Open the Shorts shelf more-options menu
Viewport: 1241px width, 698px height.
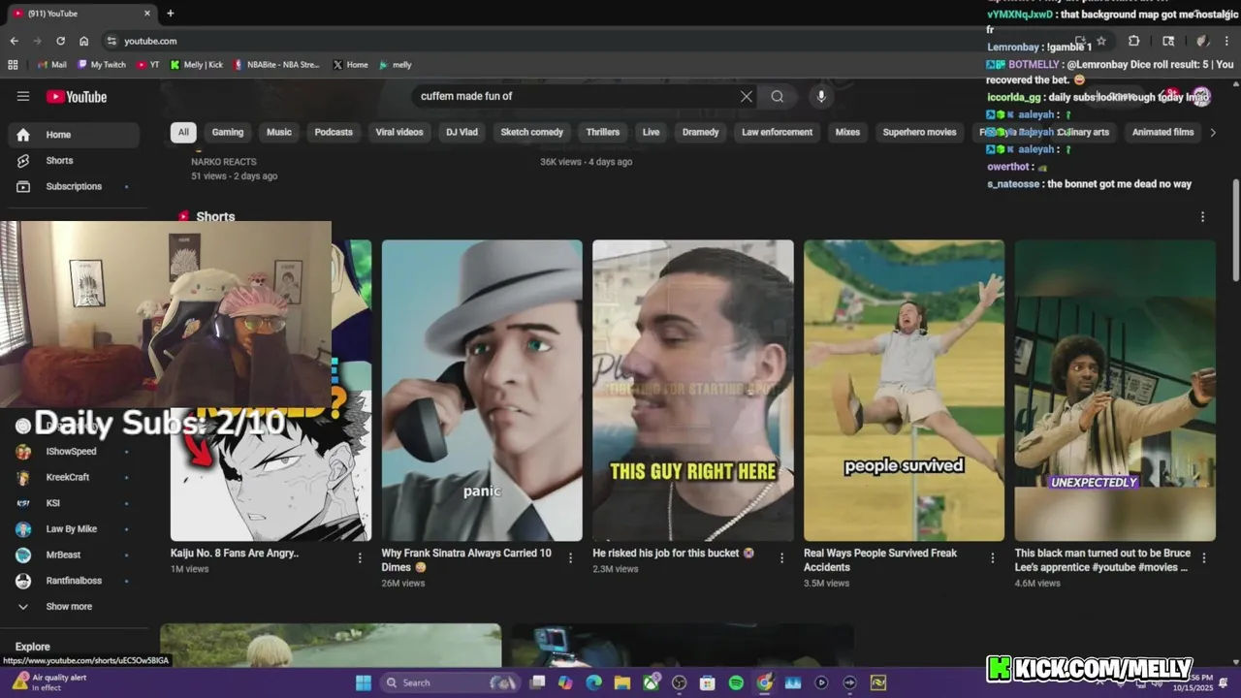(1202, 217)
